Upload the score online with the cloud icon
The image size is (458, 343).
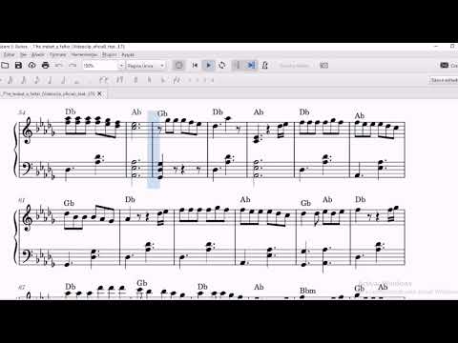(x=31, y=66)
